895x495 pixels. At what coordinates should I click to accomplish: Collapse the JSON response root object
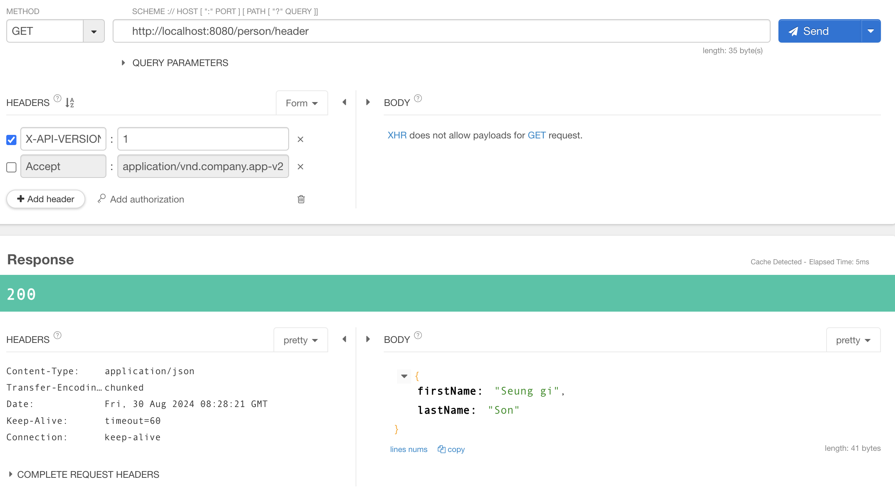pyautogui.click(x=404, y=376)
